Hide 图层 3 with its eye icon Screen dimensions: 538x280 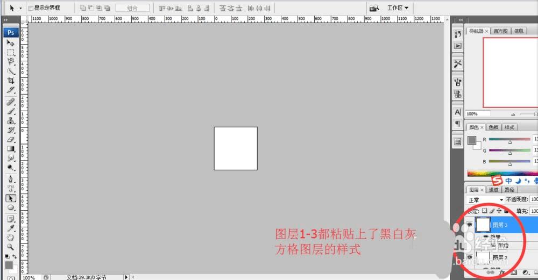pos(469,225)
